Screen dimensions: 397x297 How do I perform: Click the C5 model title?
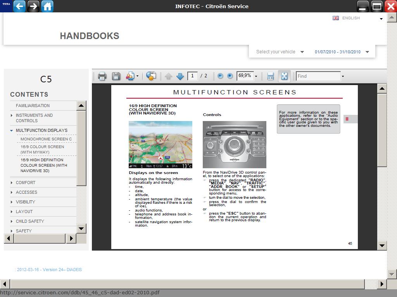[x=46, y=79]
